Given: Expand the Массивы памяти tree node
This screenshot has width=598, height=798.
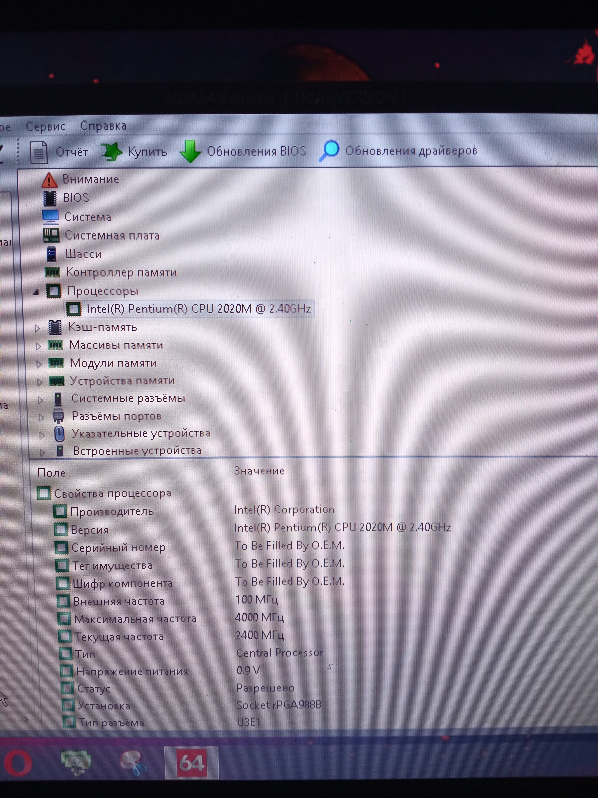Looking at the screenshot, I should pyautogui.click(x=39, y=347).
